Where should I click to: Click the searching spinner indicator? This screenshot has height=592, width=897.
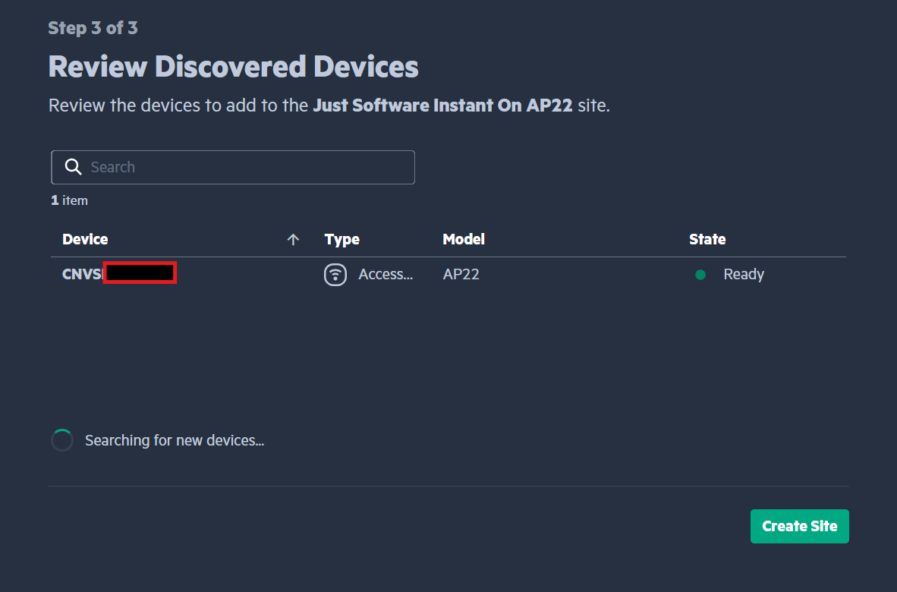pos(62,440)
